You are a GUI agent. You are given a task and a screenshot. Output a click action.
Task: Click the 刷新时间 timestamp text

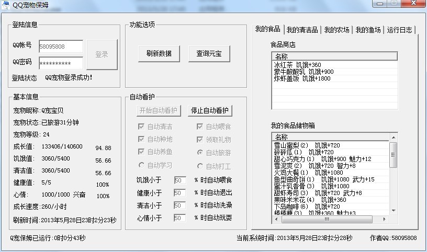click(x=65, y=220)
